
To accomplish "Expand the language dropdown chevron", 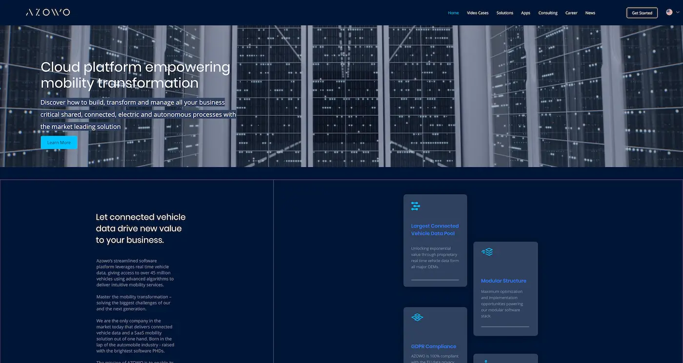I will click(x=678, y=12).
